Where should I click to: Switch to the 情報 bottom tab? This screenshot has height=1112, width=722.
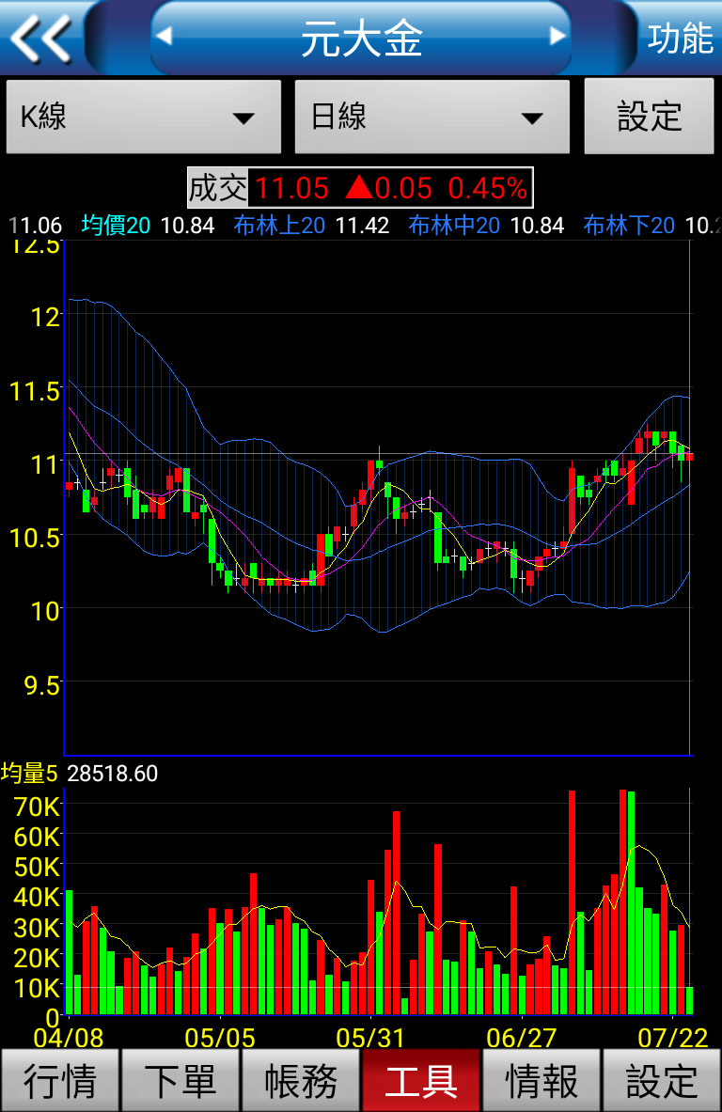(x=541, y=1080)
